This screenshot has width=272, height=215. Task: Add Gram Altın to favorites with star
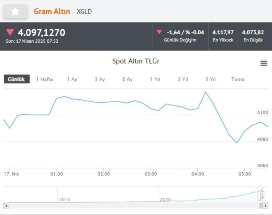(x=15, y=12)
